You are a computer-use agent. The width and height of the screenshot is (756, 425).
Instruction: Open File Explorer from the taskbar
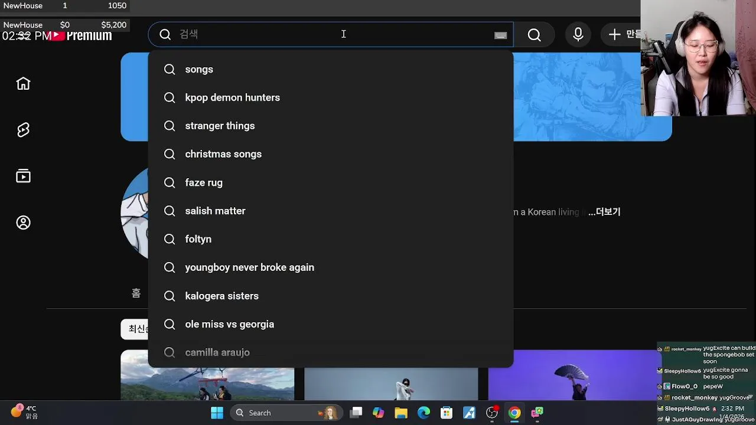401,413
